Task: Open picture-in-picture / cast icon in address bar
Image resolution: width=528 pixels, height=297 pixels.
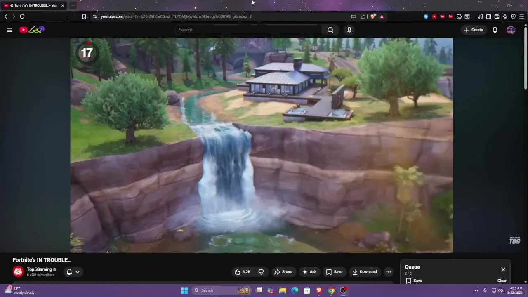Action: pyautogui.click(x=353, y=16)
